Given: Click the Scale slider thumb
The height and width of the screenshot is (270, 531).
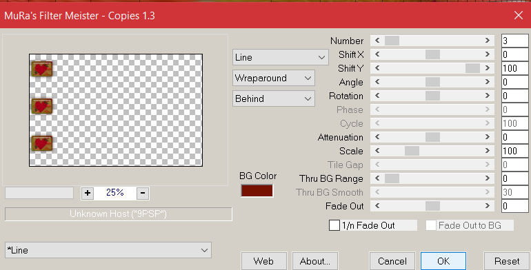Looking at the screenshot, I should (x=412, y=151).
